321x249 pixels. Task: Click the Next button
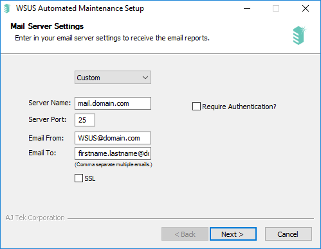233,234
